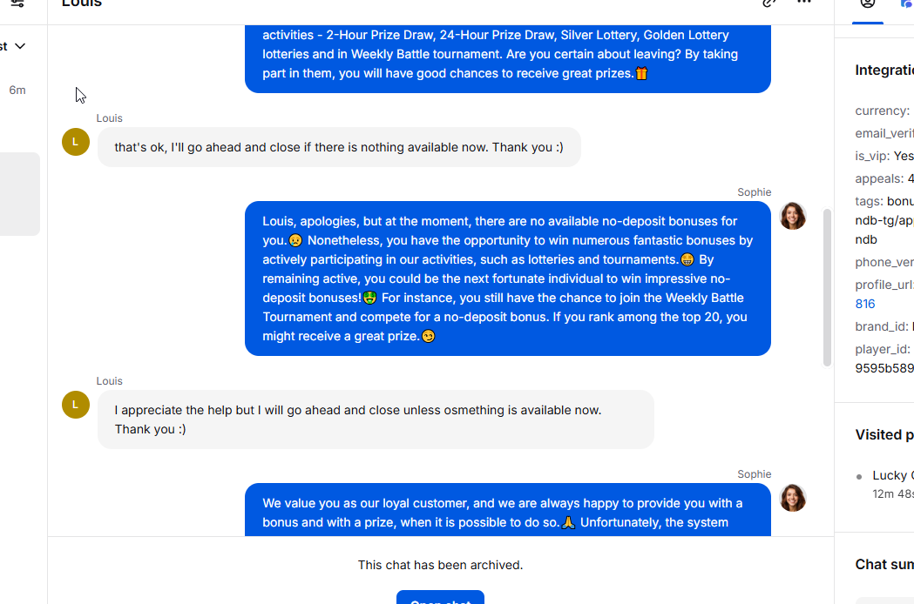
Task: Click the gift emoji in the top agent message
Action: 642,74
